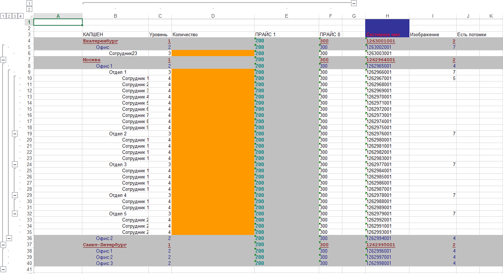Select row 9 header
The image size is (503, 274).
coord(29,72)
